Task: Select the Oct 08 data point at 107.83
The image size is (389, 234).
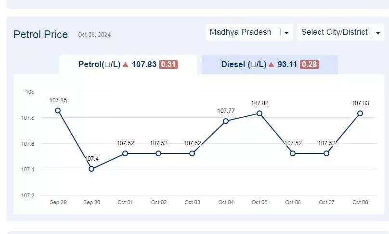Action: pyautogui.click(x=360, y=113)
